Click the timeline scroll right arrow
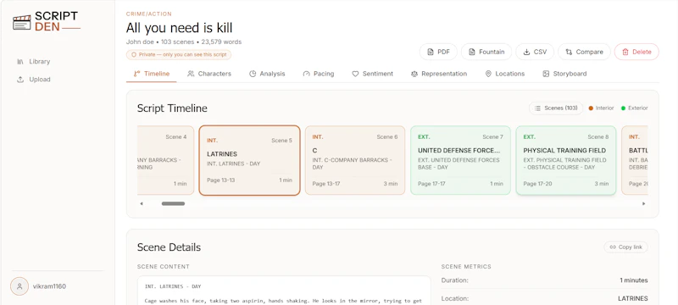This screenshot has height=305, width=678. pos(644,203)
